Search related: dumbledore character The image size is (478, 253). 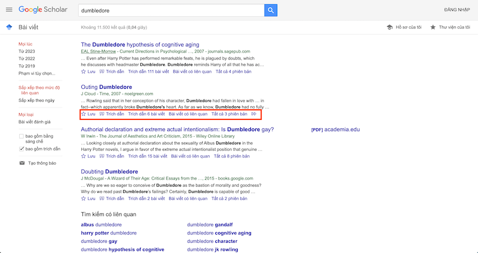coord(212,241)
